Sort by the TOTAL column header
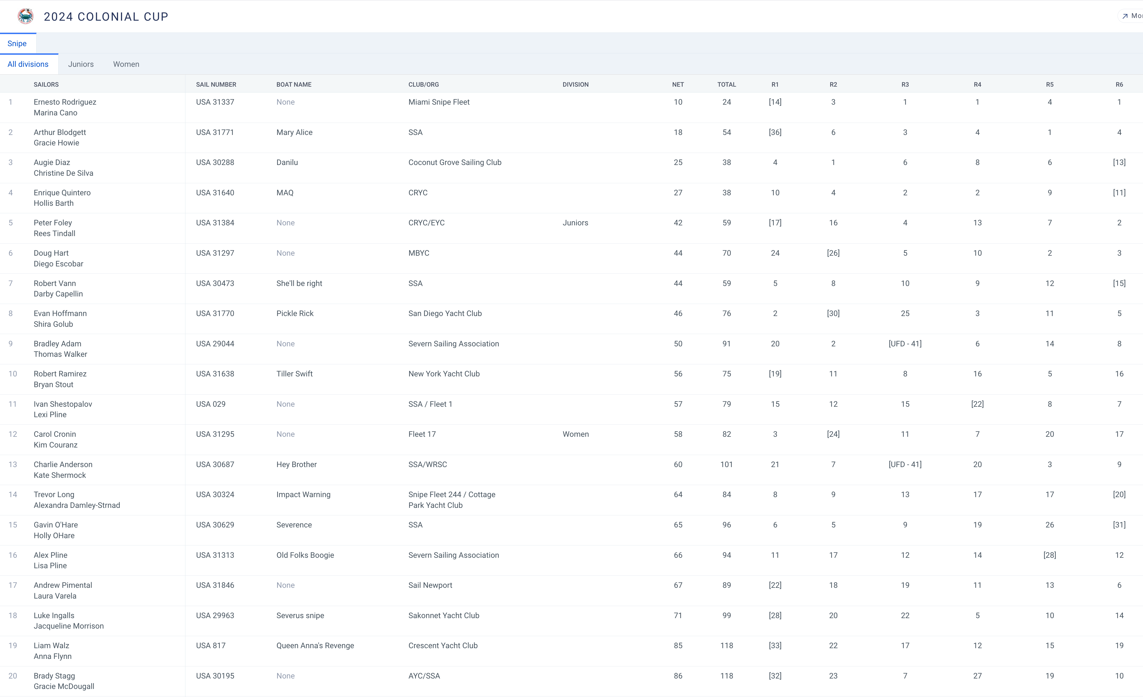This screenshot has height=697, width=1143. 726,85
